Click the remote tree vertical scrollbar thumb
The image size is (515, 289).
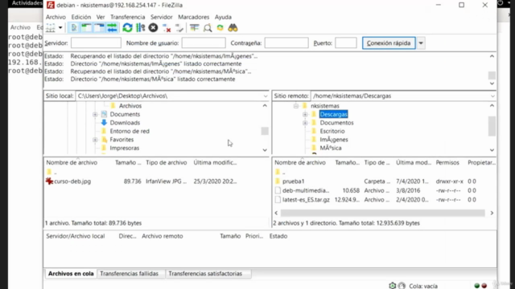(492, 126)
